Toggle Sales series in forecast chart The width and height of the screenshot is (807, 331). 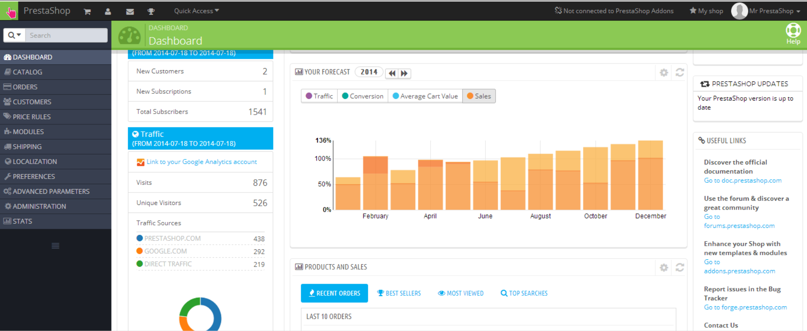coord(479,96)
